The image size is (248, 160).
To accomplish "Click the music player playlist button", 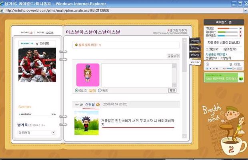I will point(240,68).
